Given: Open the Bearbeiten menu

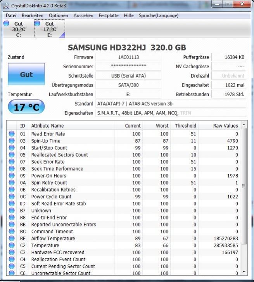Looking at the screenshot, I should point(32,16).
